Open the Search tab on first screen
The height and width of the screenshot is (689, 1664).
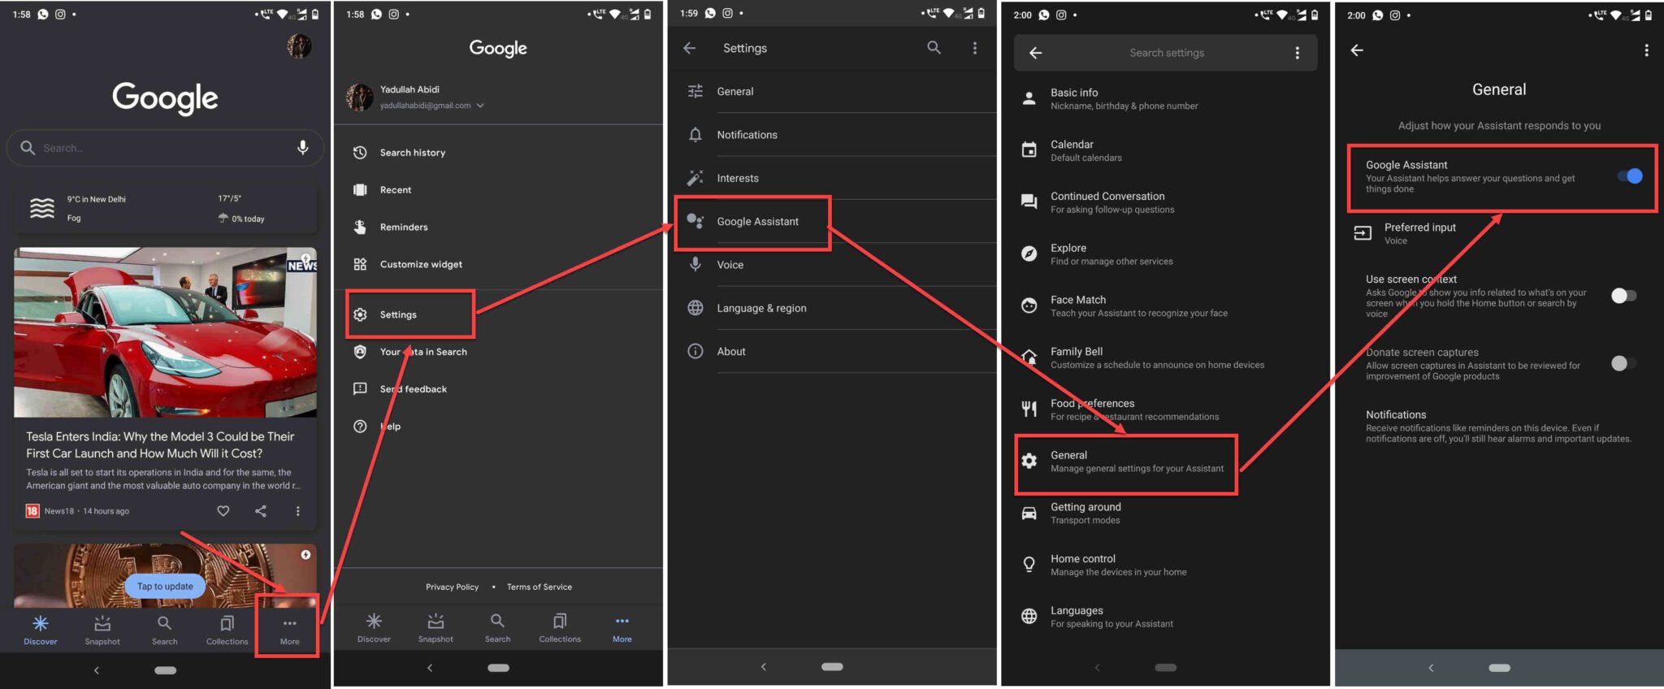(164, 630)
